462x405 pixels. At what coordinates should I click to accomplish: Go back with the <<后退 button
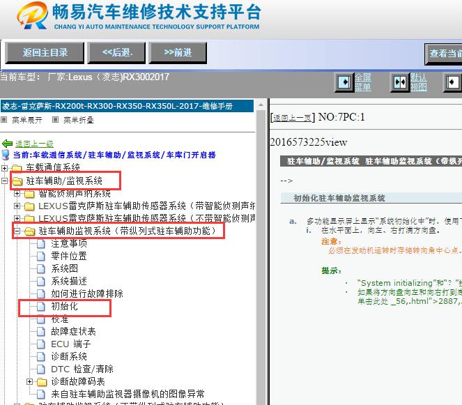(116, 53)
